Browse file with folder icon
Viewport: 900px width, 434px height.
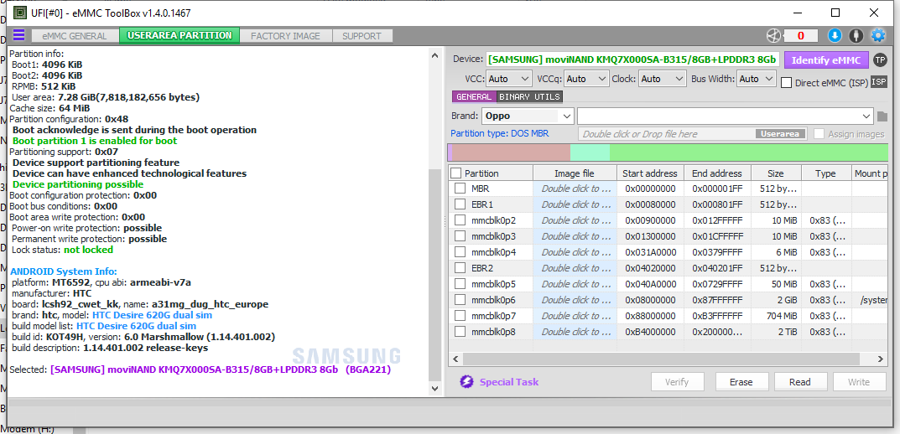click(x=882, y=116)
